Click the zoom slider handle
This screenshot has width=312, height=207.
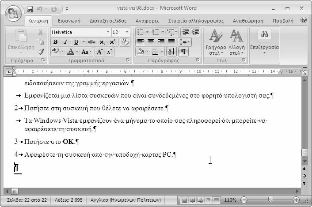270,199
